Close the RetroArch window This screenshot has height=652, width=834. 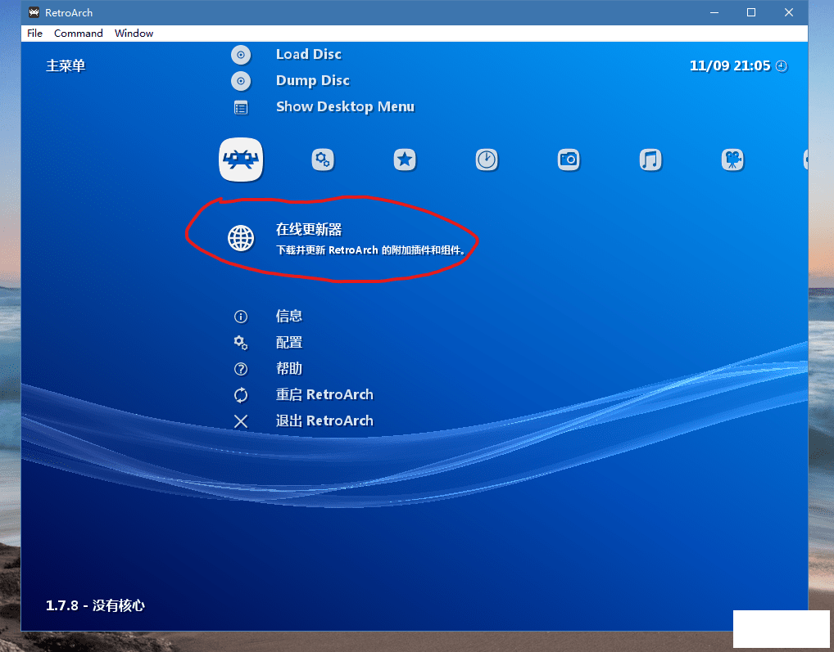(789, 12)
